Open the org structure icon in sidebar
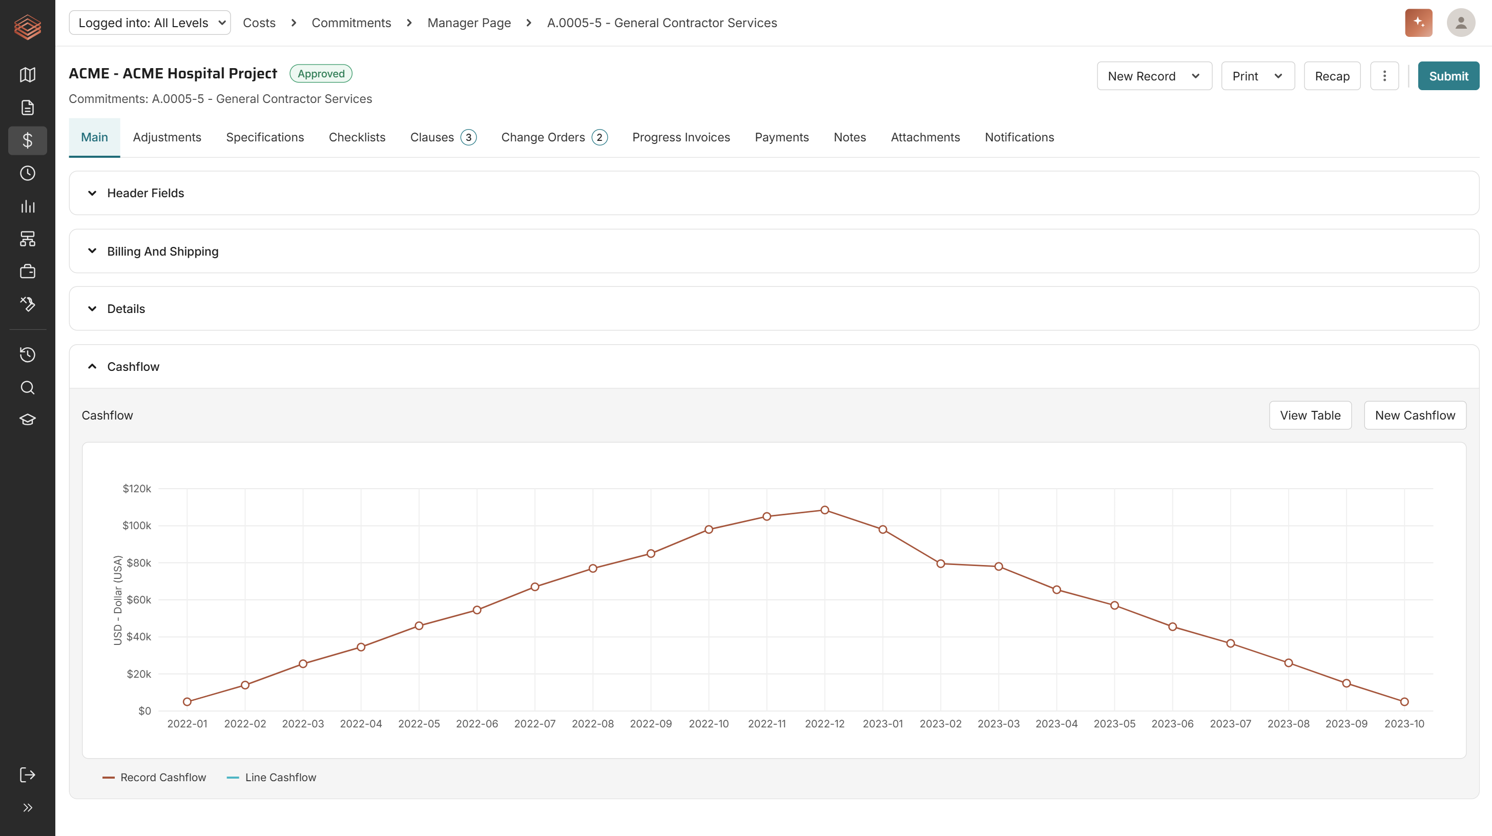 coord(27,239)
